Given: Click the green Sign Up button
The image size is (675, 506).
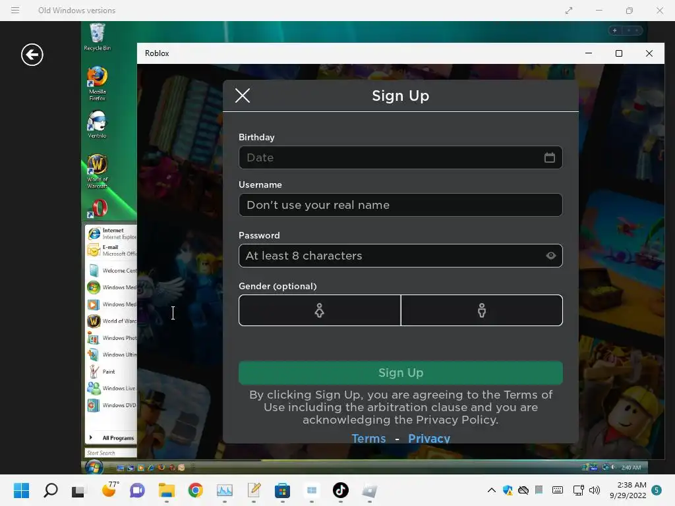Looking at the screenshot, I should pos(400,373).
